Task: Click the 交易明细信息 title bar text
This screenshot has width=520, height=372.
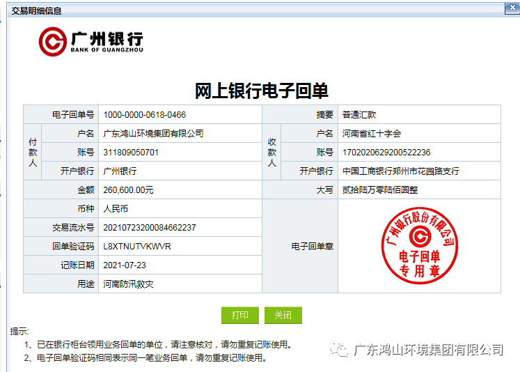Action: (36, 11)
